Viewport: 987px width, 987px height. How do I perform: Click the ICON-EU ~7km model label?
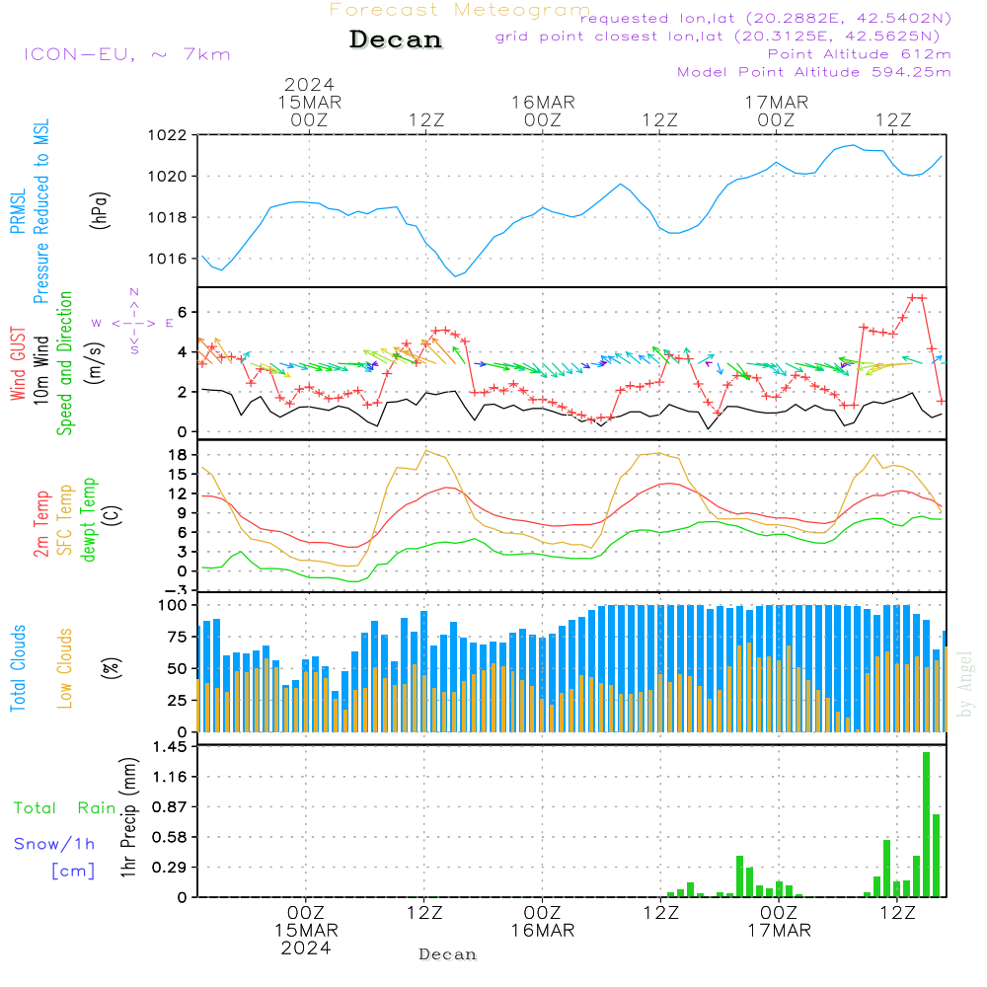tap(126, 54)
